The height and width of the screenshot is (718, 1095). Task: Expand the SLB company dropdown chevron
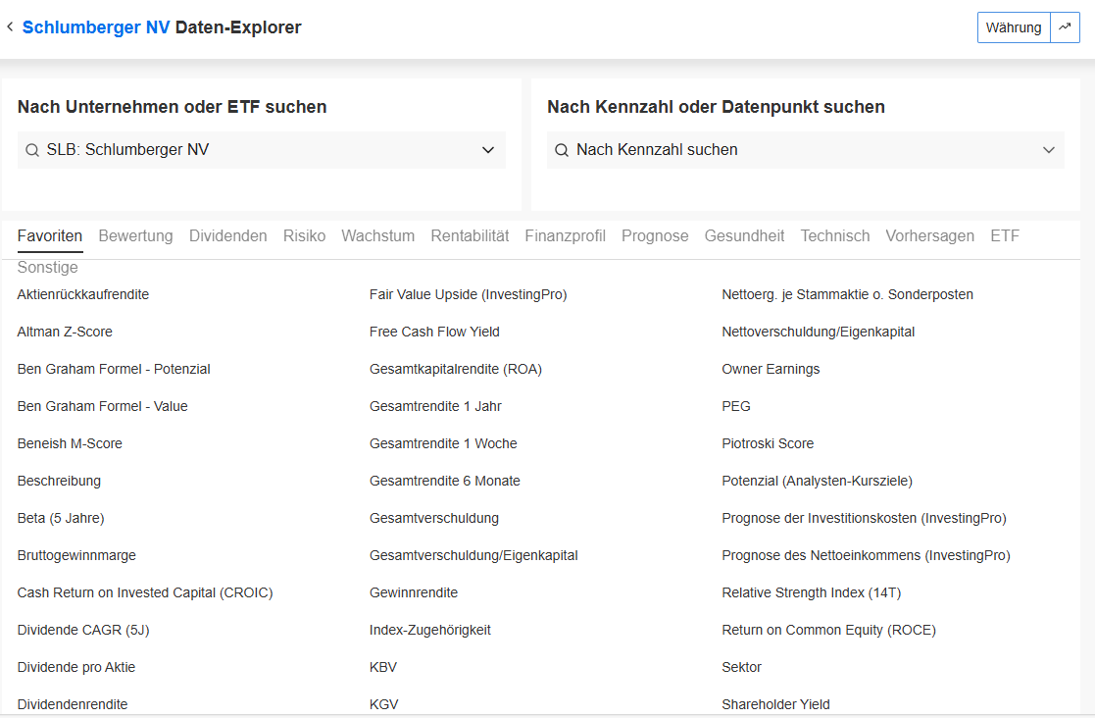click(x=488, y=150)
